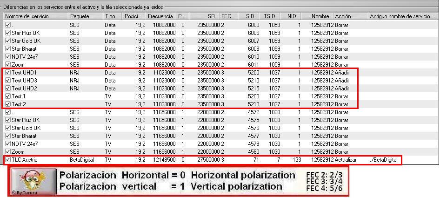Click Borrar action in Test 1 row
The width and height of the screenshot is (440, 198).
[341, 96]
